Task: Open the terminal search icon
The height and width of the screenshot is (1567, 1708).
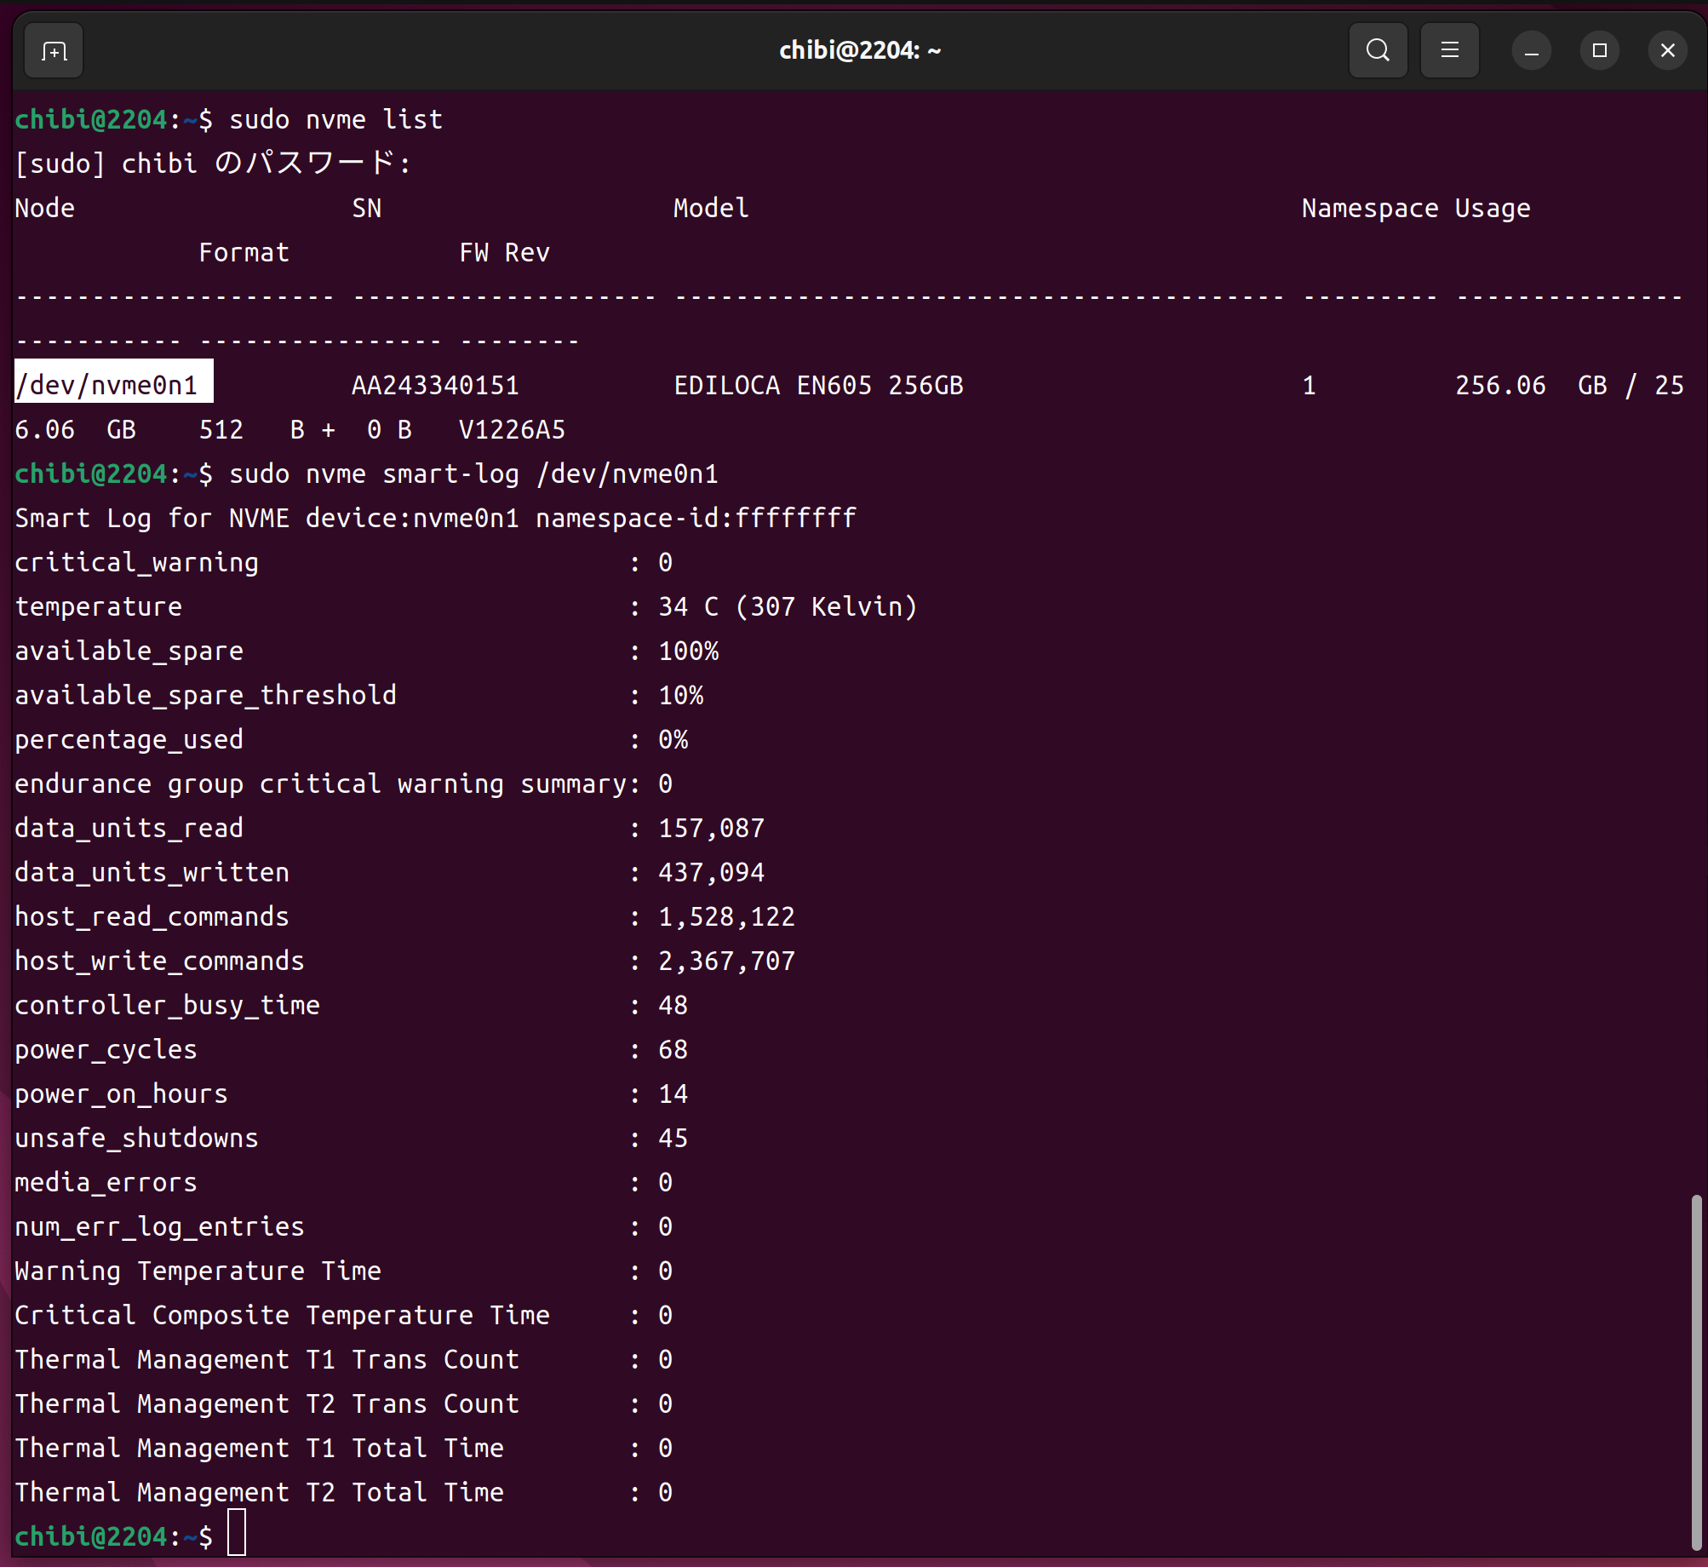Action: 1378,51
